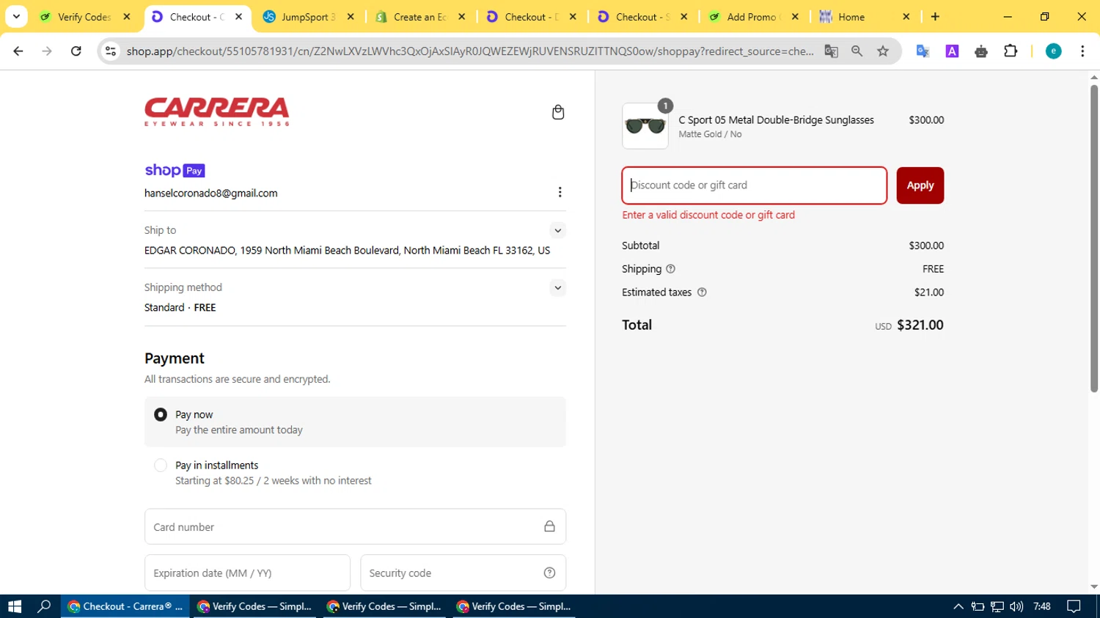
Task: Open the volume icon in system tray
Action: point(1016,606)
